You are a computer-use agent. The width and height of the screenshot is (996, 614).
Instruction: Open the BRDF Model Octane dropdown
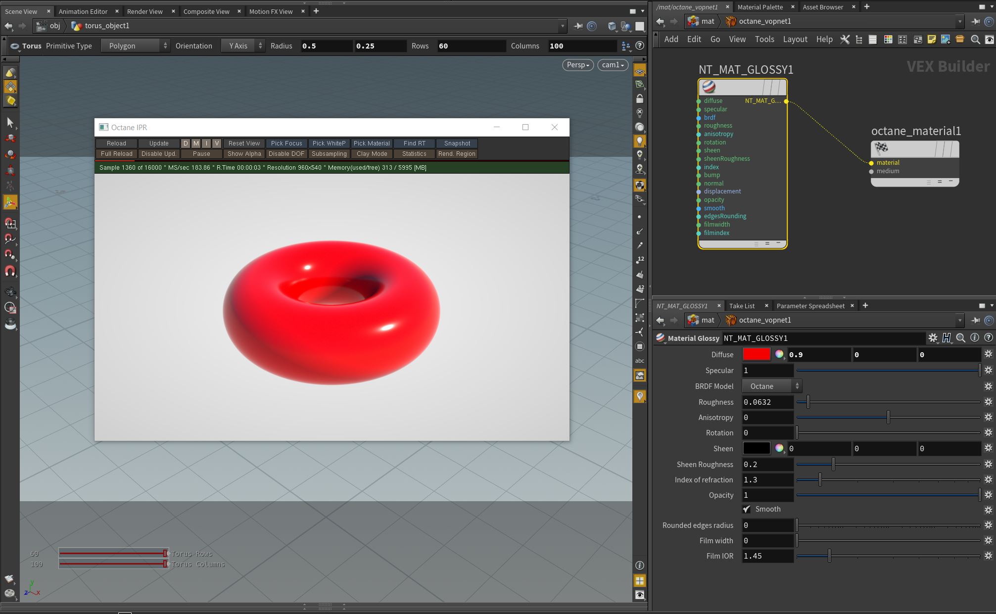click(x=772, y=386)
